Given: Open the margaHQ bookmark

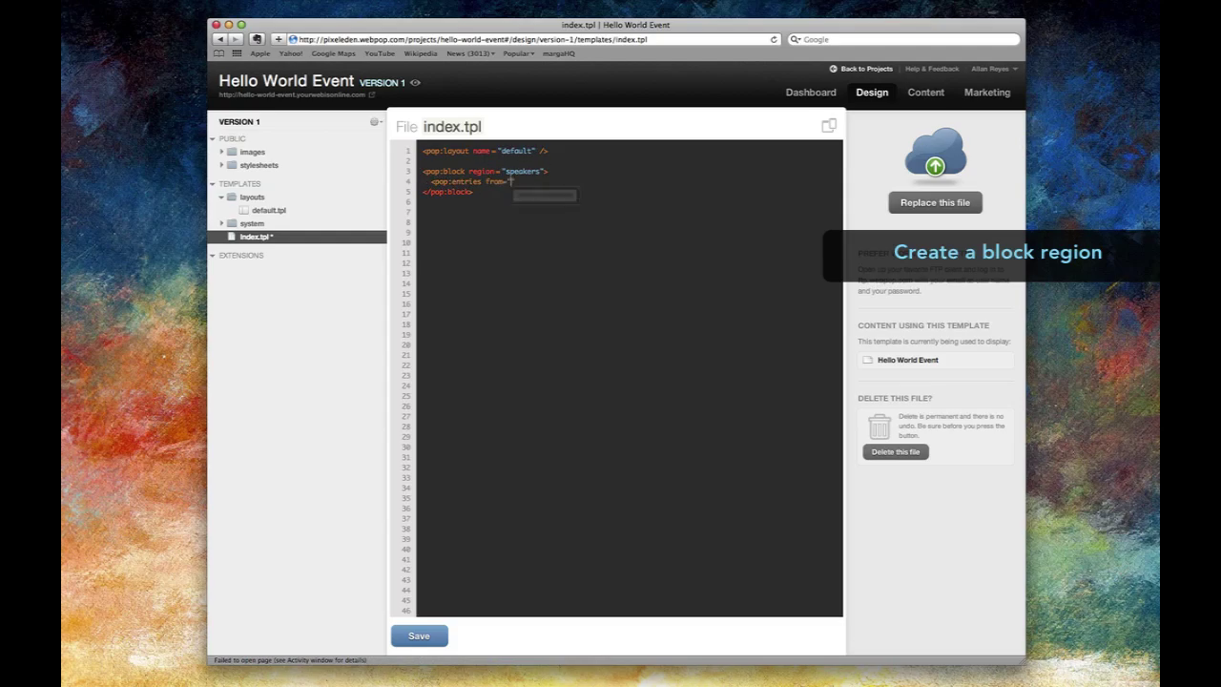Looking at the screenshot, I should tap(559, 53).
